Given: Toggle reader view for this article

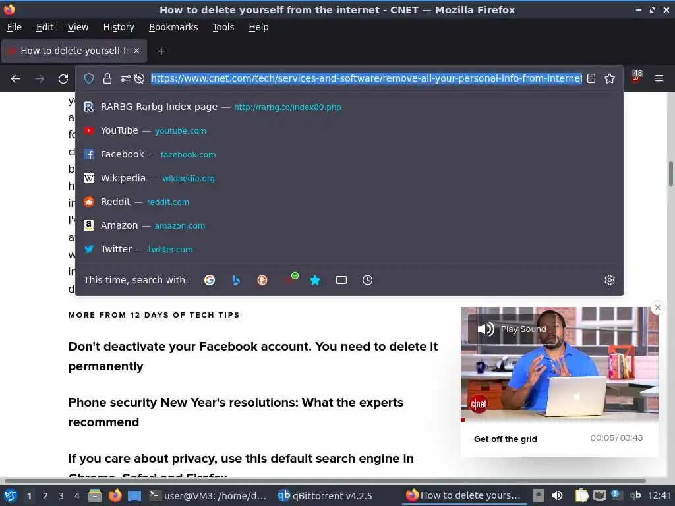Looking at the screenshot, I should point(591,79).
